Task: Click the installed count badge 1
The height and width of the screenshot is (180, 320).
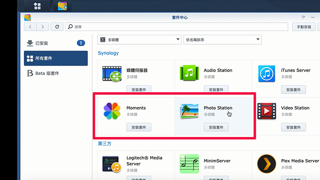Action: pos(81,43)
